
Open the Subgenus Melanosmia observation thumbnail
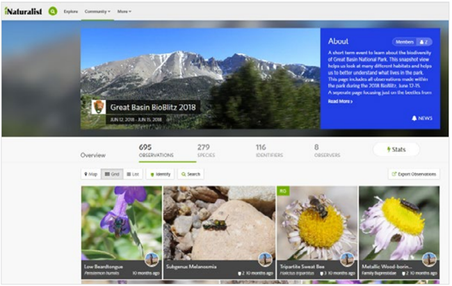click(219, 226)
